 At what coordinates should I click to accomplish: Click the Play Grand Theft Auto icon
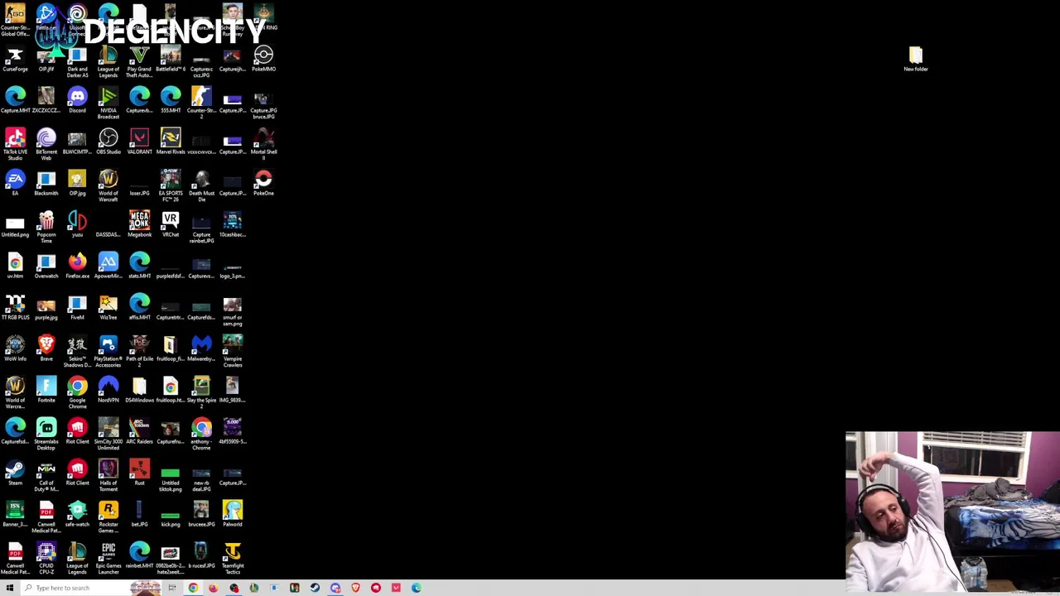pyautogui.click(x=139, y=61)
